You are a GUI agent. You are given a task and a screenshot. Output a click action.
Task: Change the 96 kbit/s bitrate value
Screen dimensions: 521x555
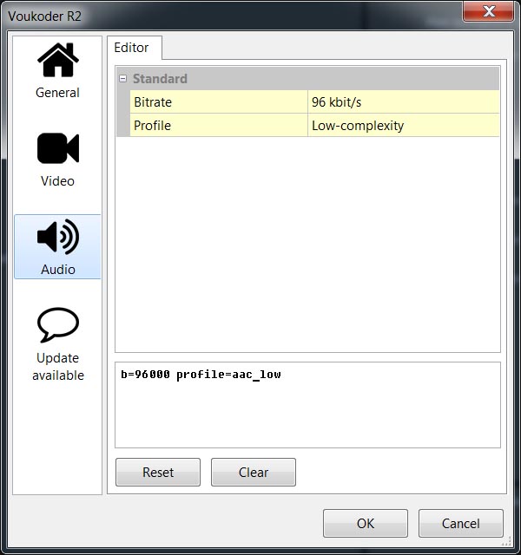pos(404,102)
